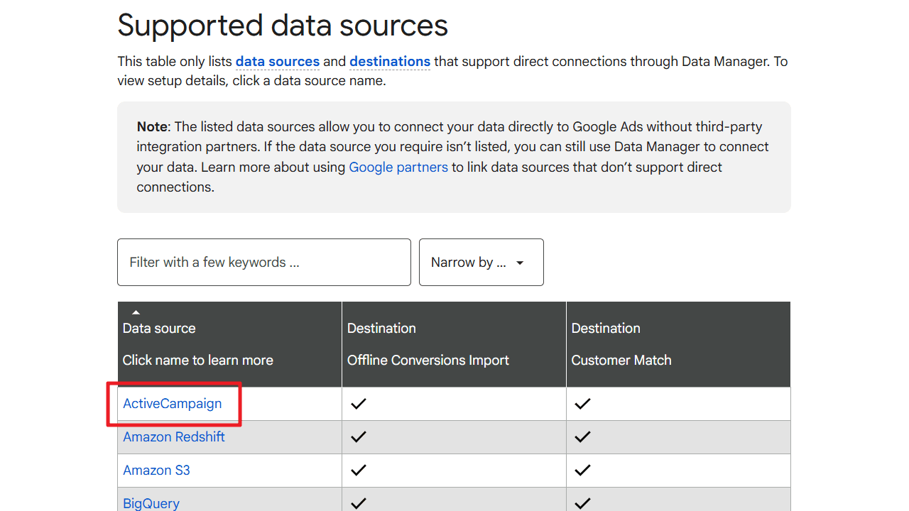
Task: Open the ActiveCampaign data source link
Action: coord(173,404)
